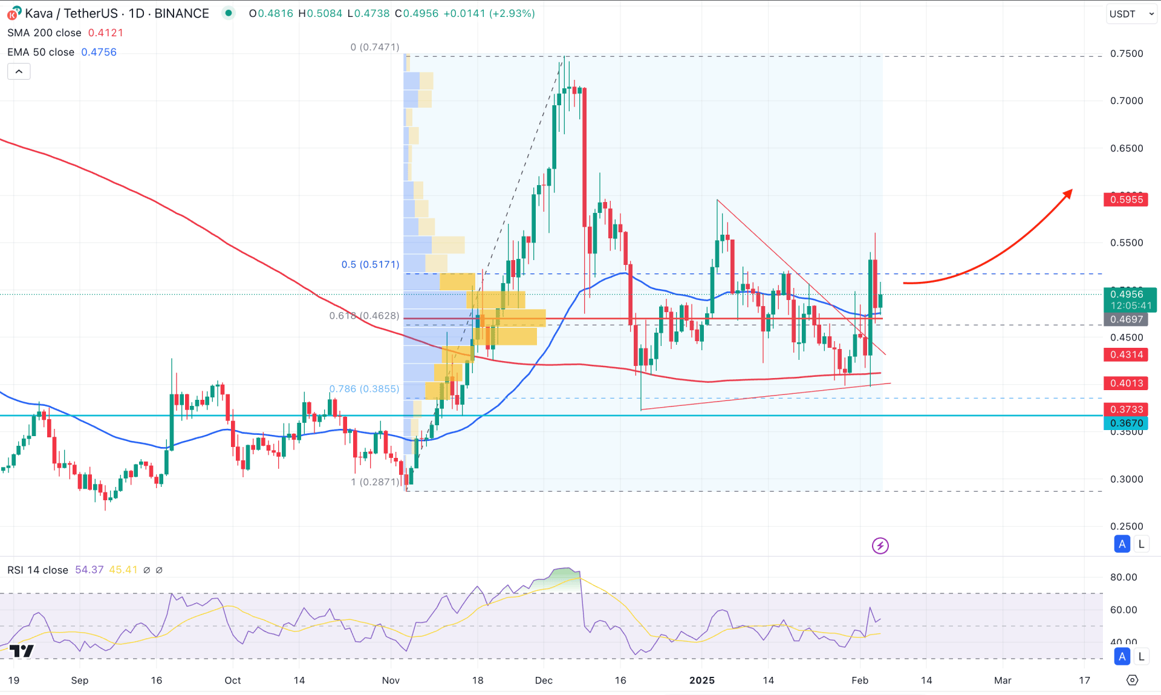The width and height of the screenshot is (1161, 695).
Task: Click the Fib 0.5 (0.5171) level label
Action: click(370, 264)
